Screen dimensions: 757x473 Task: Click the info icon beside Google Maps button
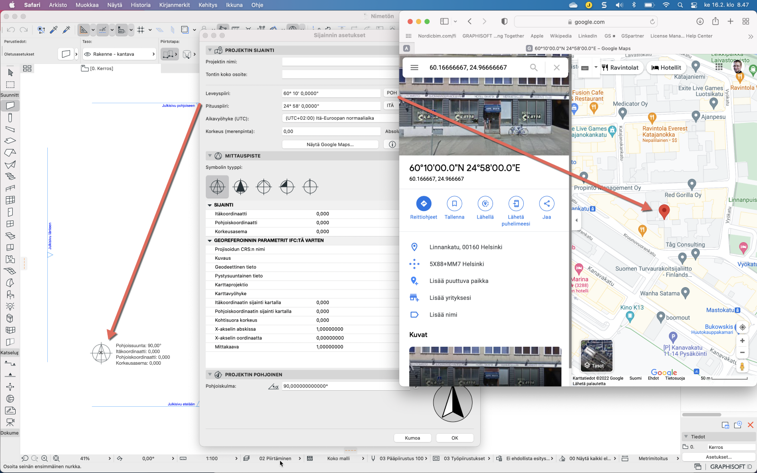392,144
